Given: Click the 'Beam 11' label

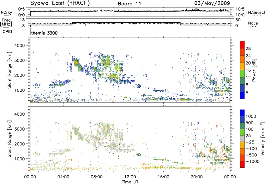Looking at the screenshot, I should click(x=129, y=4).
